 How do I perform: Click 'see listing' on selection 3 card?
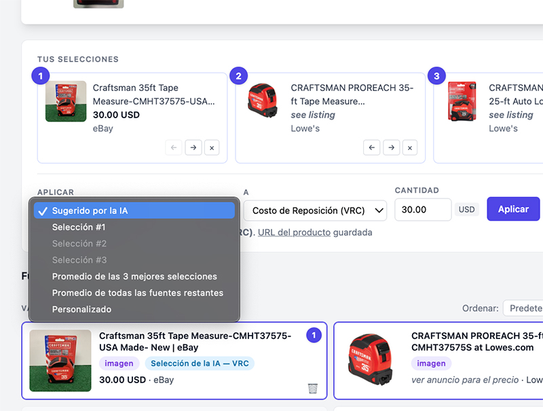[x=511, y=115]
